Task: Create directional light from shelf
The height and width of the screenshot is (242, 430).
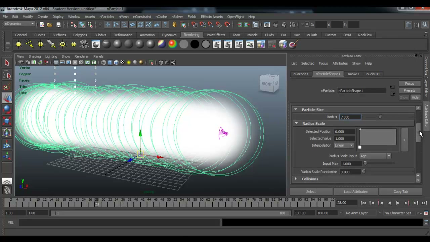Action: click(30, 44)
